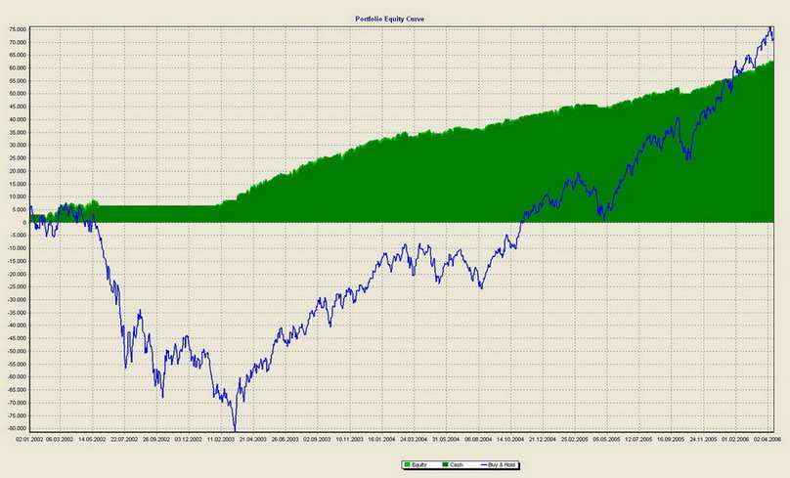Click the -80.000 y-axis label

coord(16,429)
